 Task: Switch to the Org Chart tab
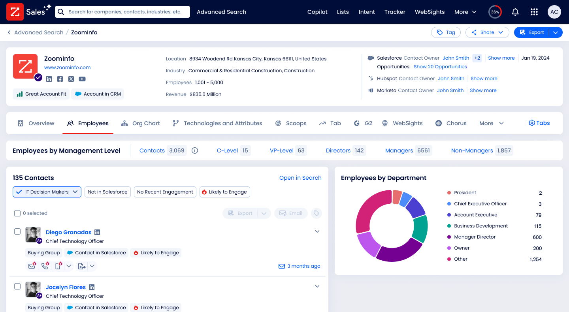140,123
